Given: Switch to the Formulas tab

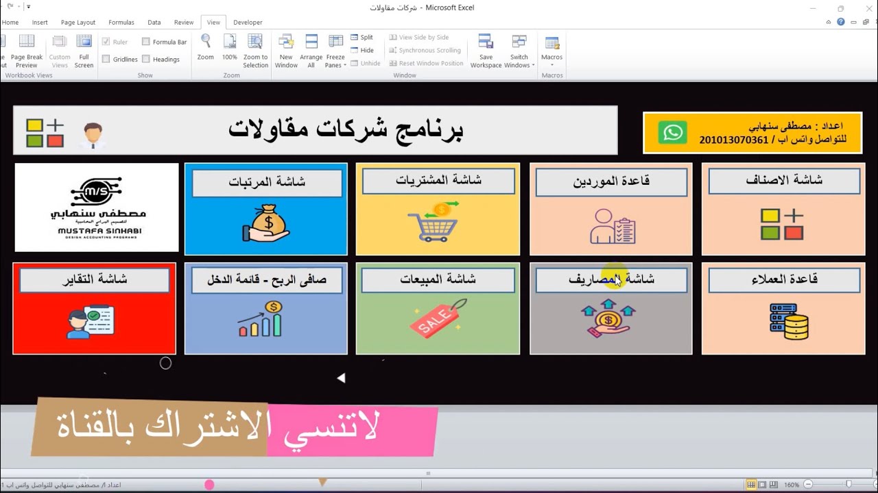Looking at the screenshot, I should tap(121, 23).
